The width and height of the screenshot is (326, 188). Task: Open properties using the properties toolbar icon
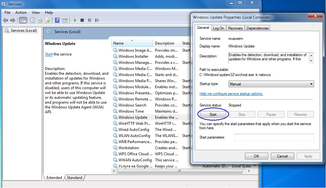(x=32, y=20)
